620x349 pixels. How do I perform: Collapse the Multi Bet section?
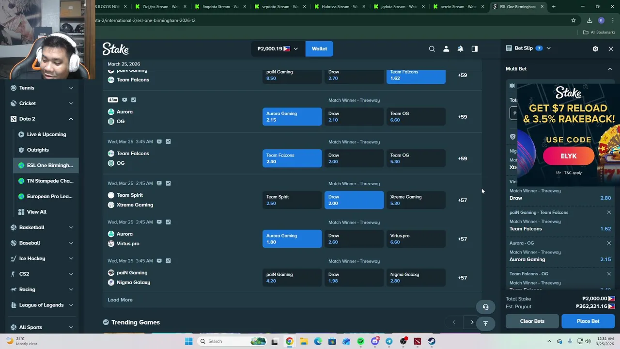[x=610, y=69]
